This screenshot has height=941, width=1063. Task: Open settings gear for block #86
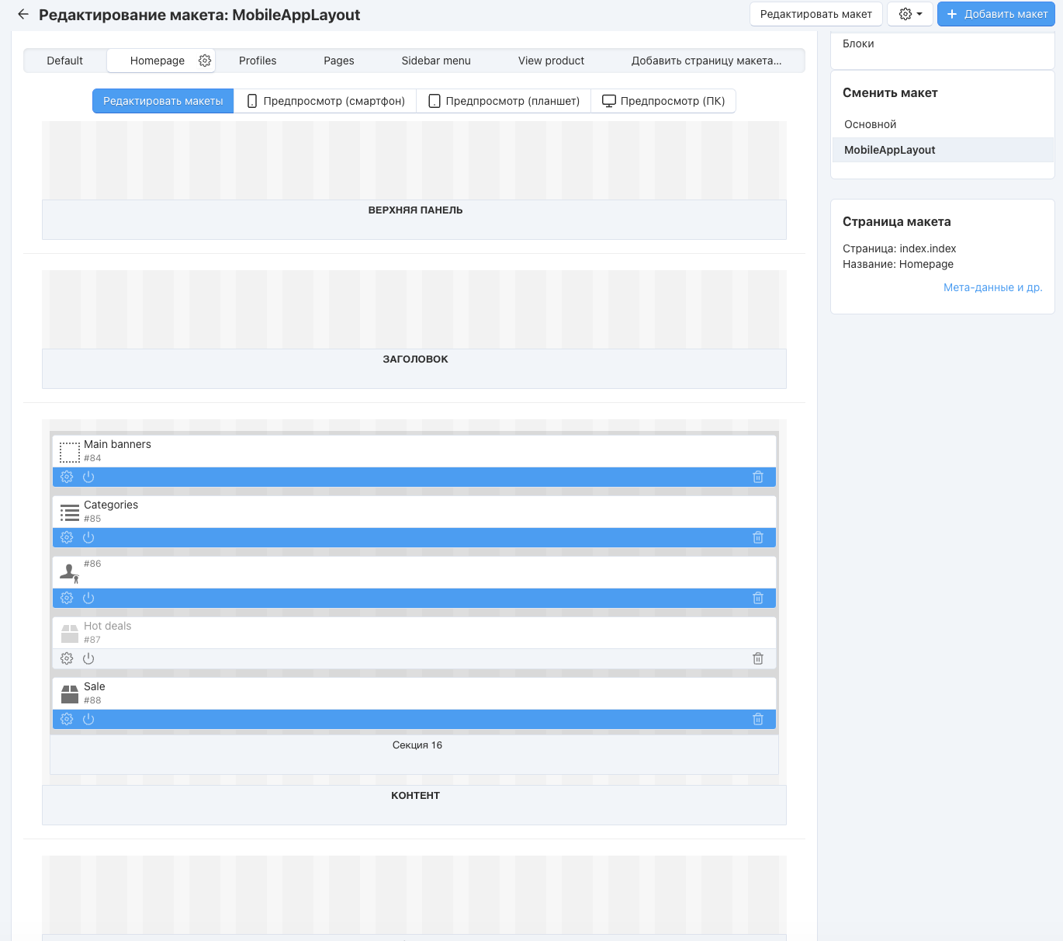pyautogui.click(x=67, y=598)
